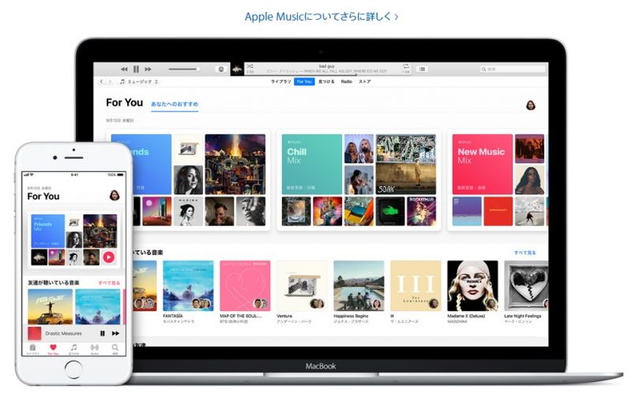Image resolution: width=632 pixels, height=398 pixels.
Task: Tap the For You heart icon on the iPhone
Action: (53, 349)
